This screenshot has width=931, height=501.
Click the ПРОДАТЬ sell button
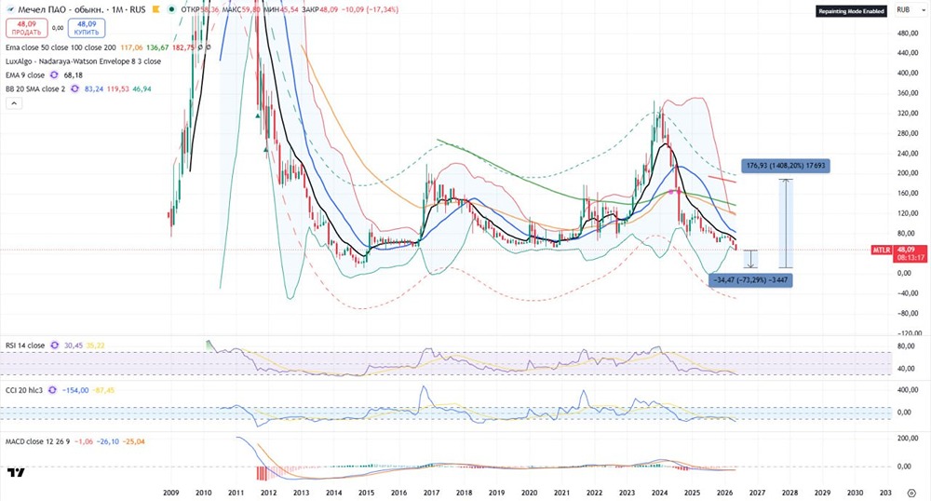27,28
